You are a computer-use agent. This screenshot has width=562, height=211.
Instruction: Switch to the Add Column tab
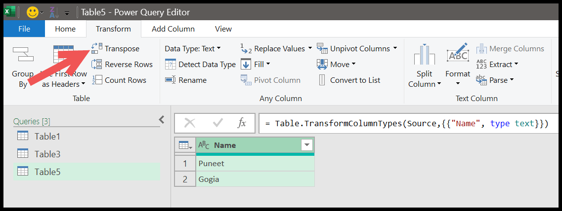click(x=173, y=29)
